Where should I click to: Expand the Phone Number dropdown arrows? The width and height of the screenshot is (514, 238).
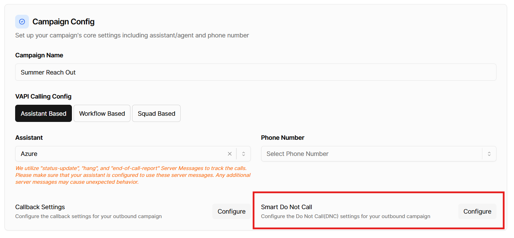(x=489, y=154)
